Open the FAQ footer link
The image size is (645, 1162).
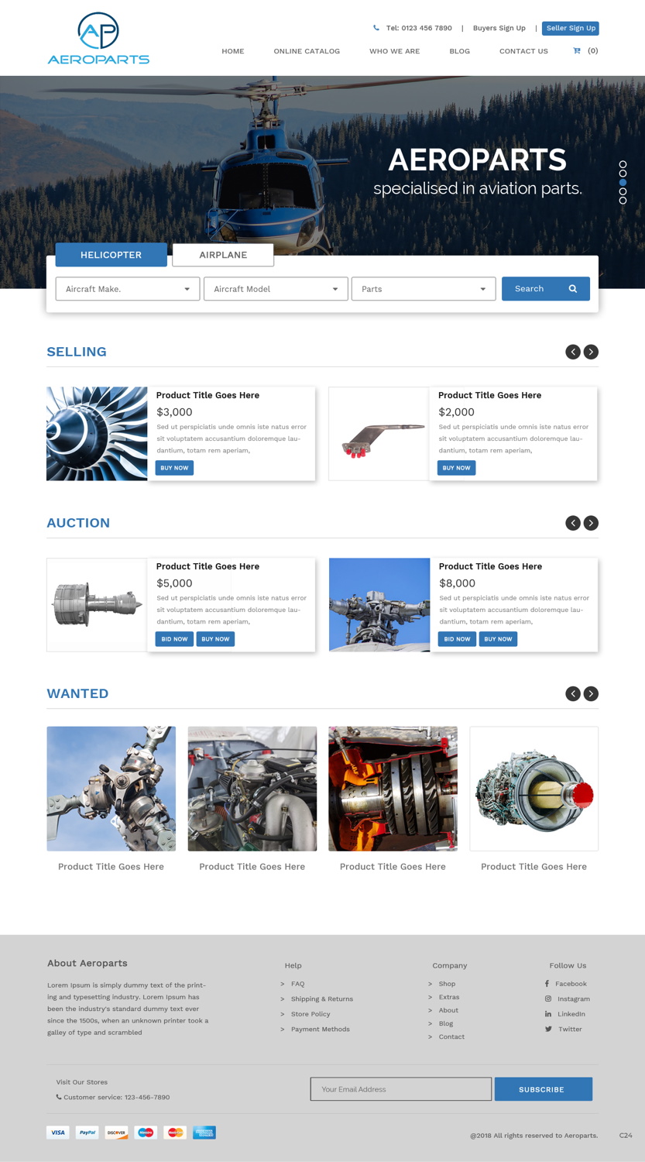click(297, 984)
